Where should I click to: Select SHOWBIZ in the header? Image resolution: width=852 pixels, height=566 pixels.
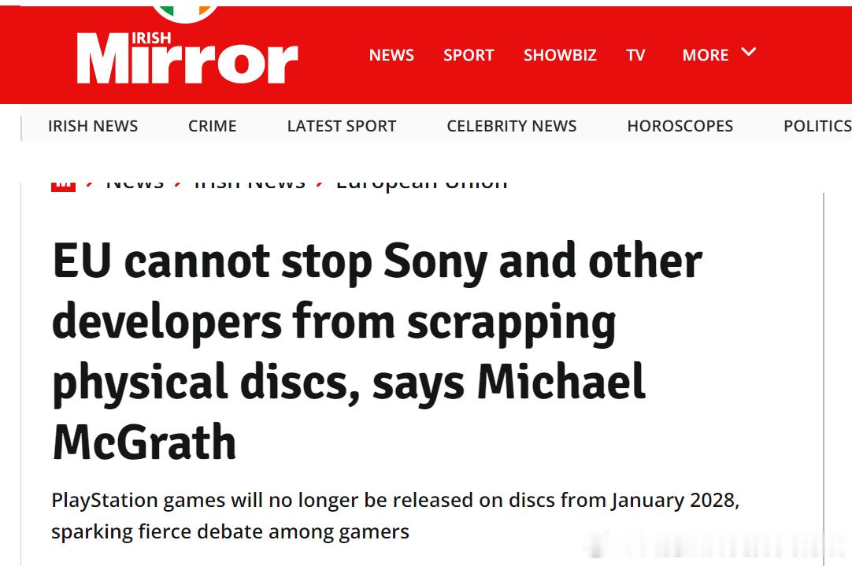(x=560, y=55)
